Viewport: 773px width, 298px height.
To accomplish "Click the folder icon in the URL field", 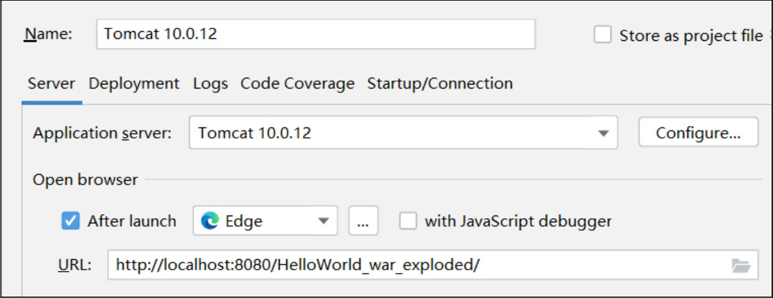I will [741, 265].
